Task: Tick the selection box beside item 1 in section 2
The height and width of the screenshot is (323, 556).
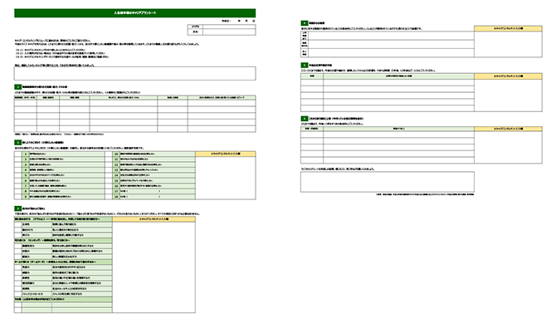Action: (x=18, y=154)
